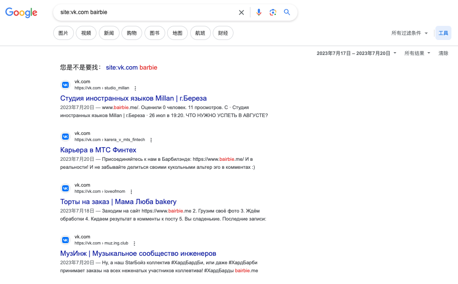Click VK favicon beside МузИнж result
458x284 pixels.
[x=65, y=240]
